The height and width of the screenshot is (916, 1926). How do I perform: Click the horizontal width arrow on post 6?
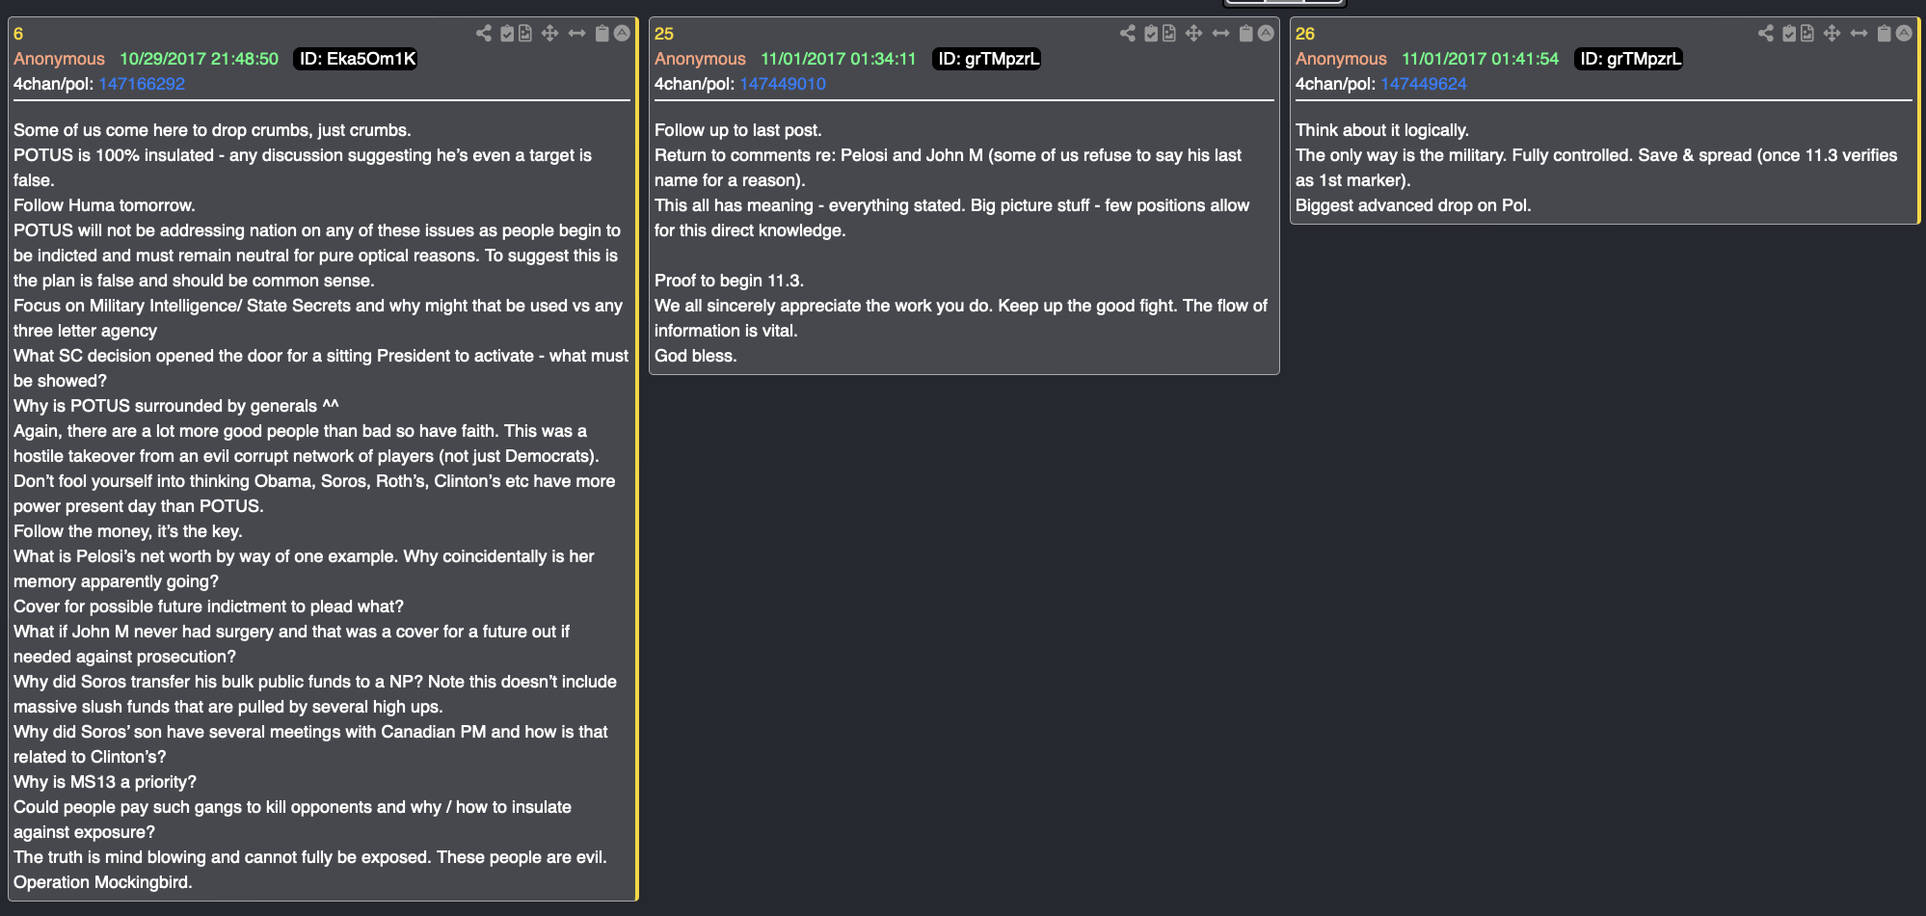[576, 34]
